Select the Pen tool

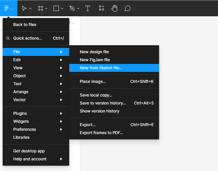pos(72,8)
